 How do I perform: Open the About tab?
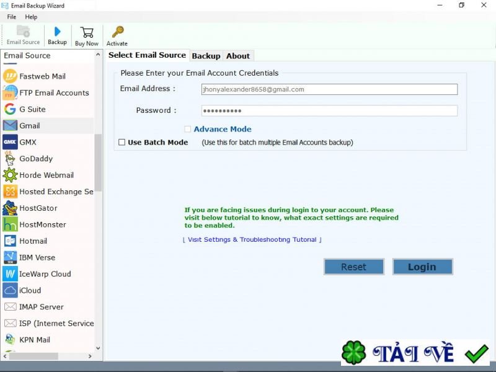coord(238,56)
